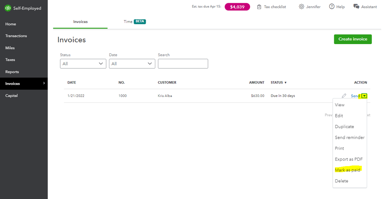Click the Send link for invoice 1000
The height and width of the screenshot is (199, 386).
pyautogui.click(x=355, y=96)
